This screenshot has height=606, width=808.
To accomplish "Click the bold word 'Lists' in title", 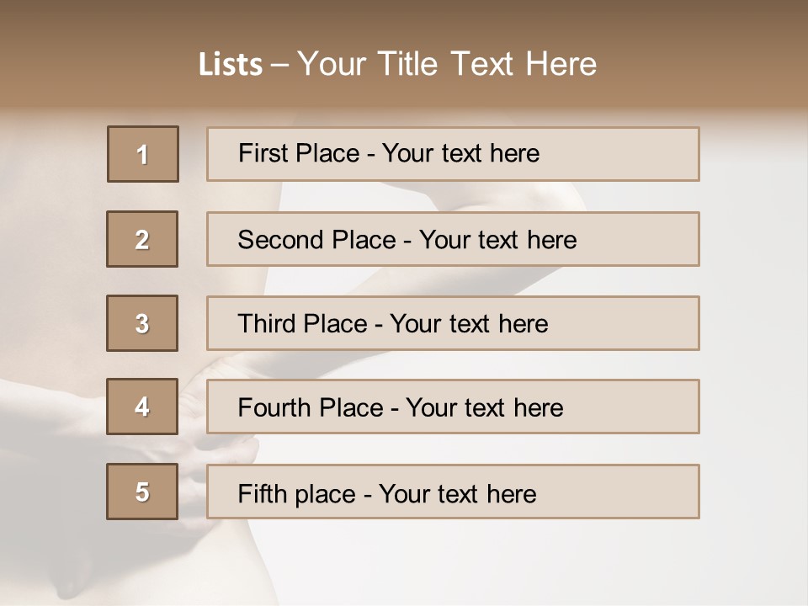I will (231, 65).
